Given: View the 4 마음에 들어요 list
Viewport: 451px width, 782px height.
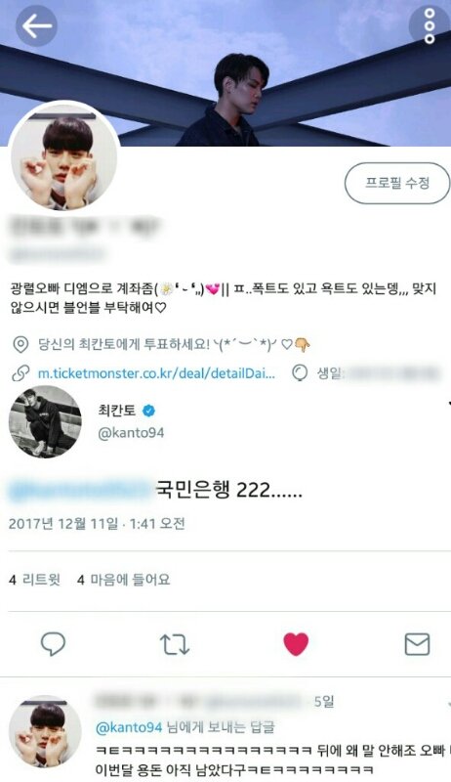Looking at the screenshot, I should coord(123,580).
